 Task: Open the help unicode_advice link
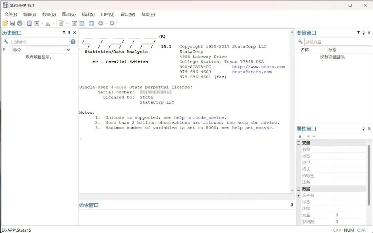click(199, 118)
